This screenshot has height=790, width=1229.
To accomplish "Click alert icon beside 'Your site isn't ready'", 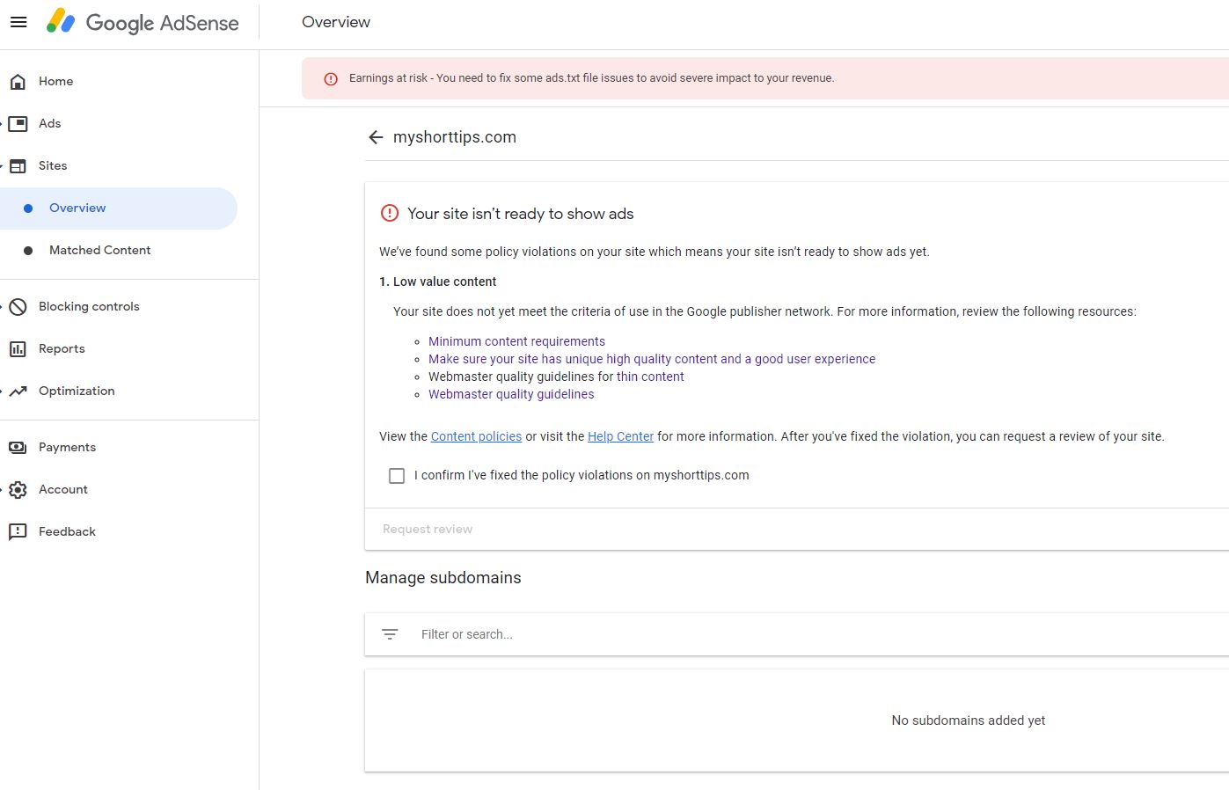I will tap(390, 213).
